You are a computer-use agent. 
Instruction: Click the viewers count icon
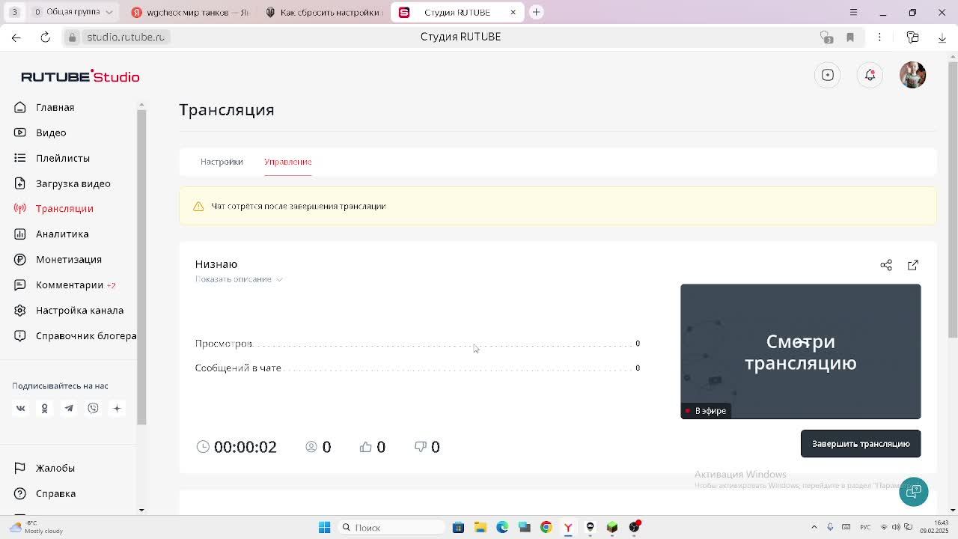pos(311,447)
